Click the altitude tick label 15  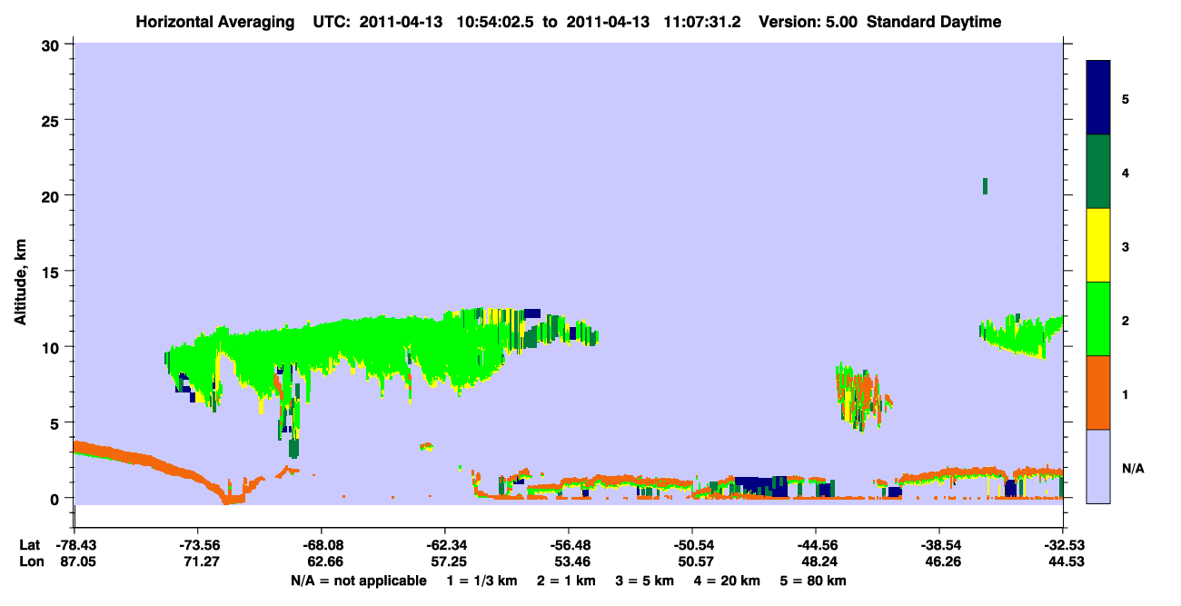[x=53, y=272]
